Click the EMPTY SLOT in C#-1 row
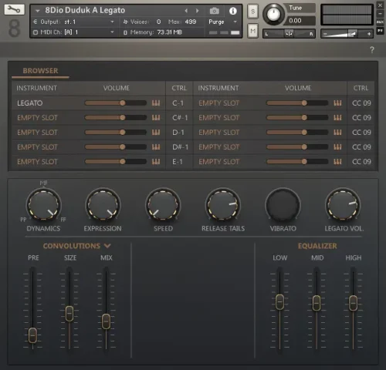Image resolution: width=386 pixels, height=370 pixels. (x=37, y=118)
